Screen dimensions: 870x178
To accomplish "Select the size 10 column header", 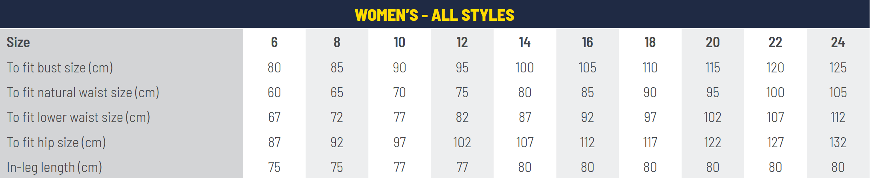I will (399, 42).
